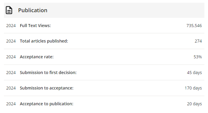
Task: Click the Acceptance to publication label
Action: 47,104
